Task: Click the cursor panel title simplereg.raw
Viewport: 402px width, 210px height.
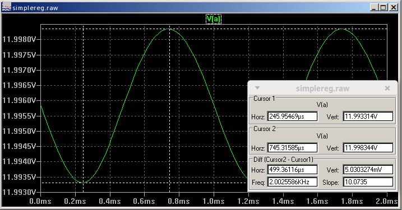Action: pyautogui.click(x=322, y=88)
